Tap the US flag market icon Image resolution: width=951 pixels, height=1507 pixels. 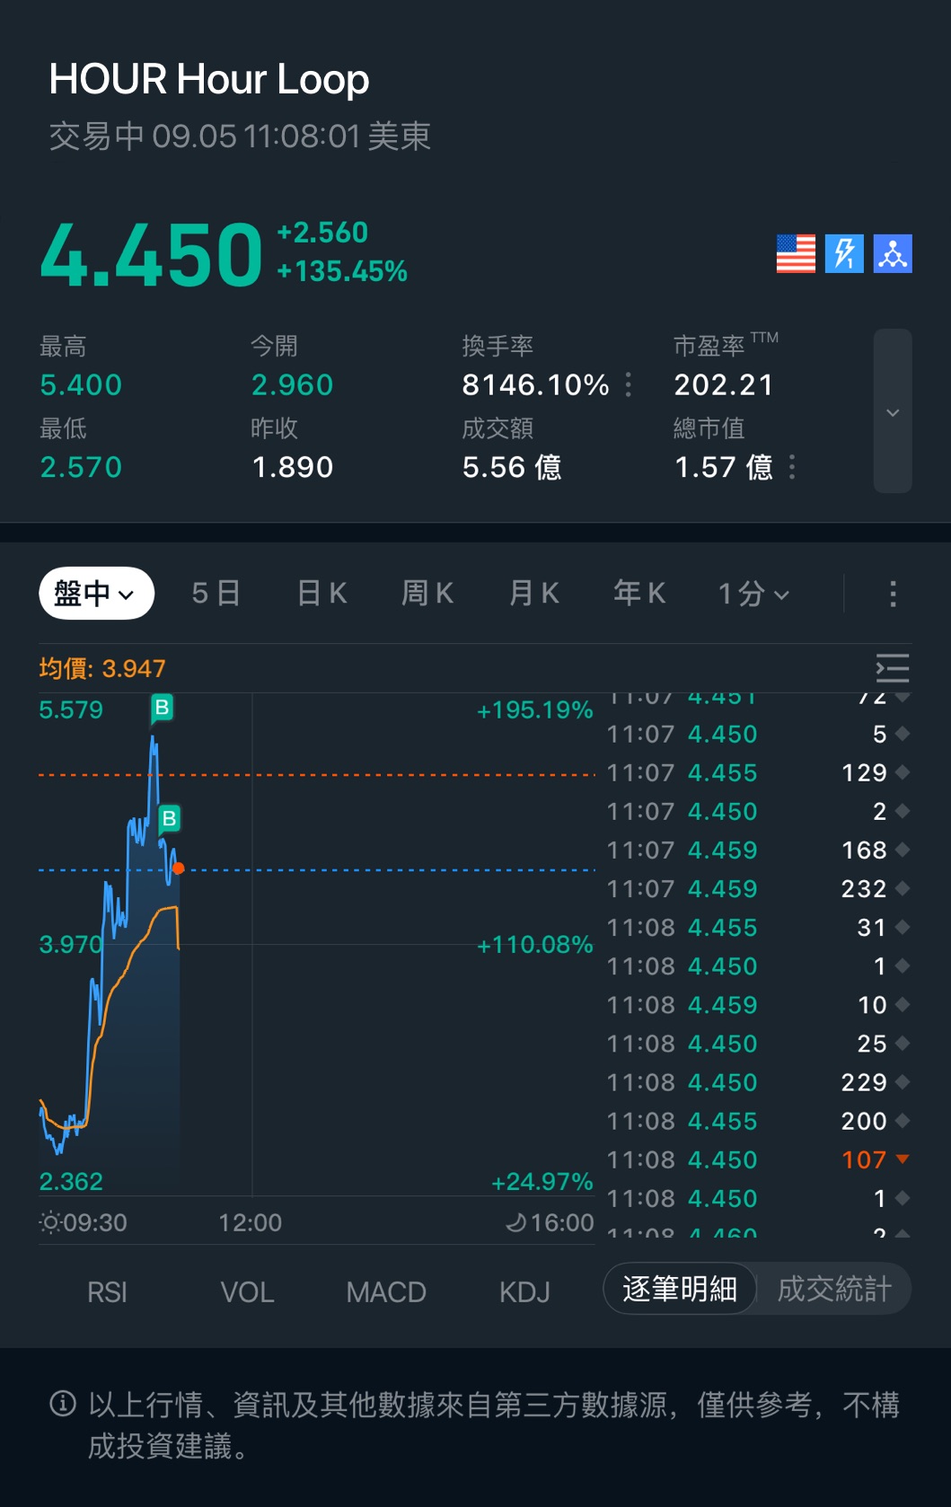(796, 253)
